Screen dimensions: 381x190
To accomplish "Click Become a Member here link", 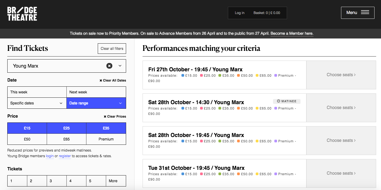I will [x=292, y=34].
